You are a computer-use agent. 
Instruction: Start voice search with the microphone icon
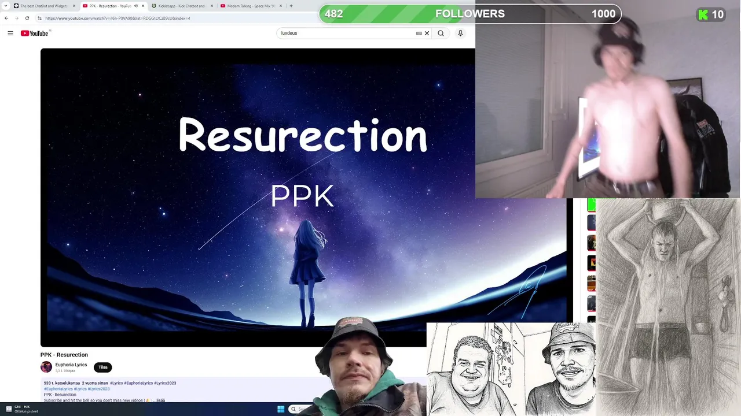(x=460, y=33)
